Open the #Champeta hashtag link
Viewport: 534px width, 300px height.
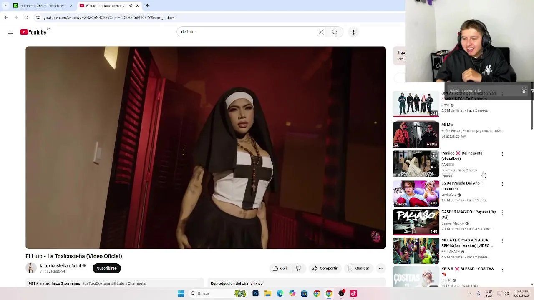tap(136, 283)
